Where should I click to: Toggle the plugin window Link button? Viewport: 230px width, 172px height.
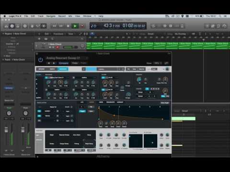166,63
